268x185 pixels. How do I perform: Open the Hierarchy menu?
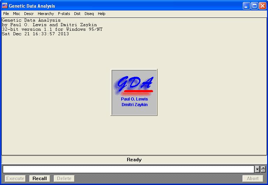[46, 14]
